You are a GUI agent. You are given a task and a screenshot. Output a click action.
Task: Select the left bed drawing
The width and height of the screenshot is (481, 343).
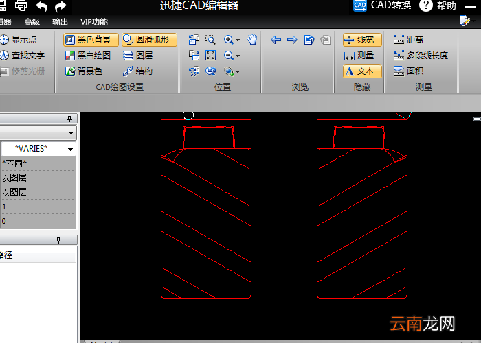pos(206,209)
